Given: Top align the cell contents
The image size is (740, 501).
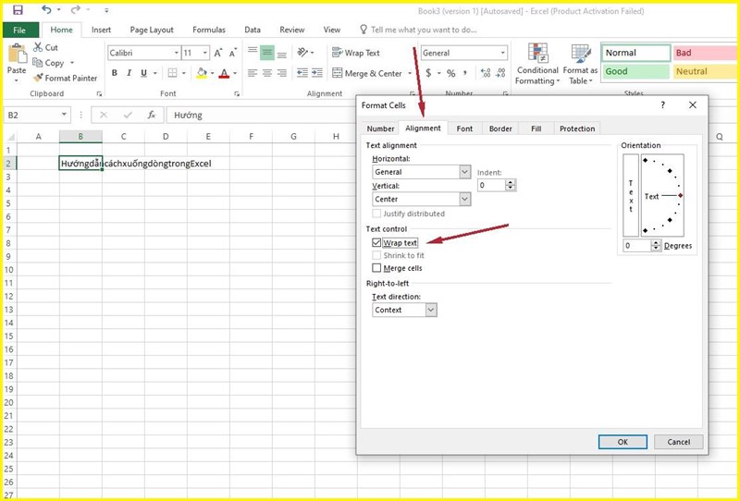Looking at the screenshot, I should tap(253, 53).
